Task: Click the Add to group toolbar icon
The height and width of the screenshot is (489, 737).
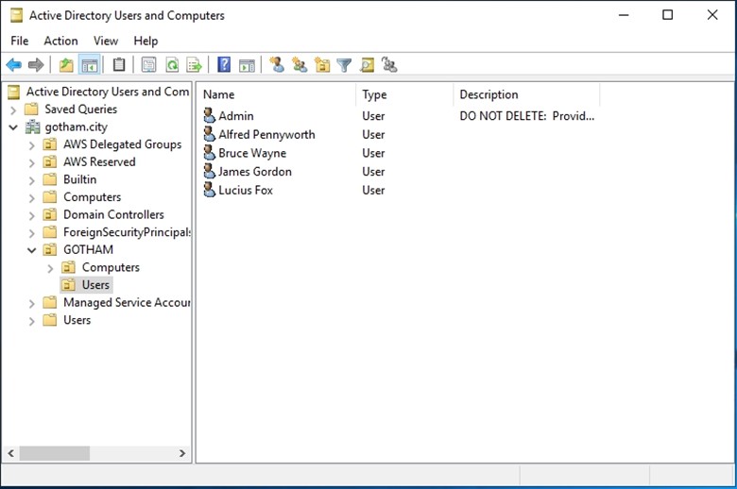Action: (x=389, y=64)
